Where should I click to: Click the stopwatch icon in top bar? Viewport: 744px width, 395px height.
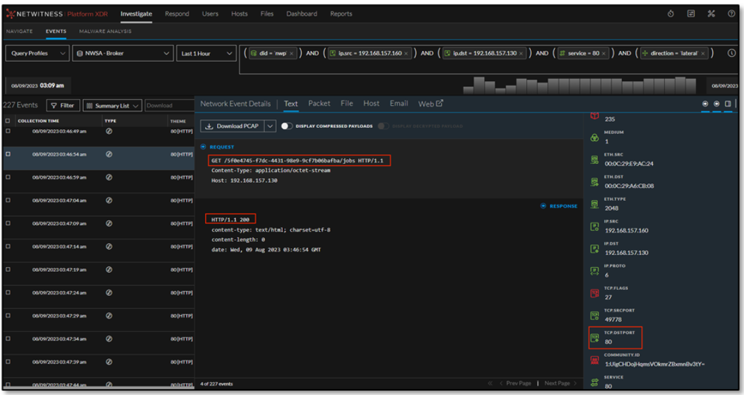coord(671,14)
